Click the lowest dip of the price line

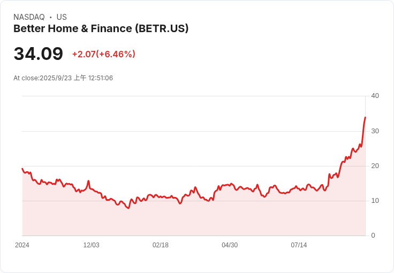point(128,208)
